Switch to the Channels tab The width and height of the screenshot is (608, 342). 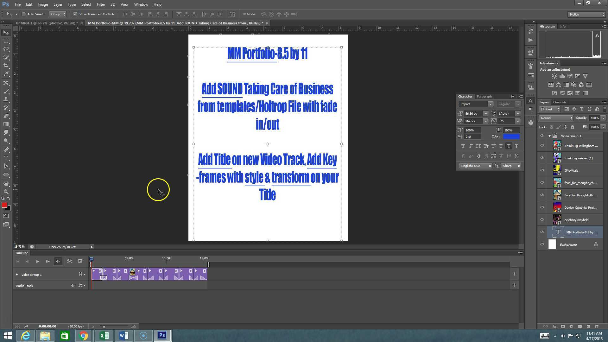click(x=559, y=102)
